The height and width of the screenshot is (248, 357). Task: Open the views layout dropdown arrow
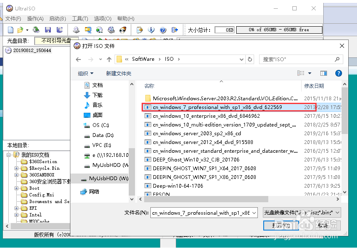click(310, 73)
